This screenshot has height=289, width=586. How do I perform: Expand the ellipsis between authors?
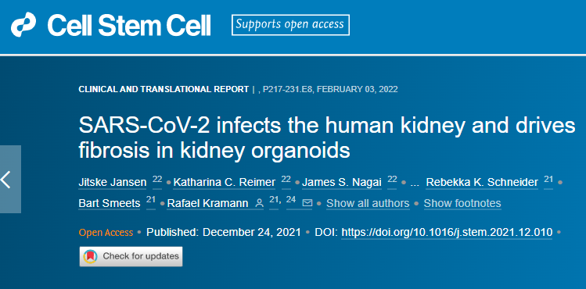(415, 182)
